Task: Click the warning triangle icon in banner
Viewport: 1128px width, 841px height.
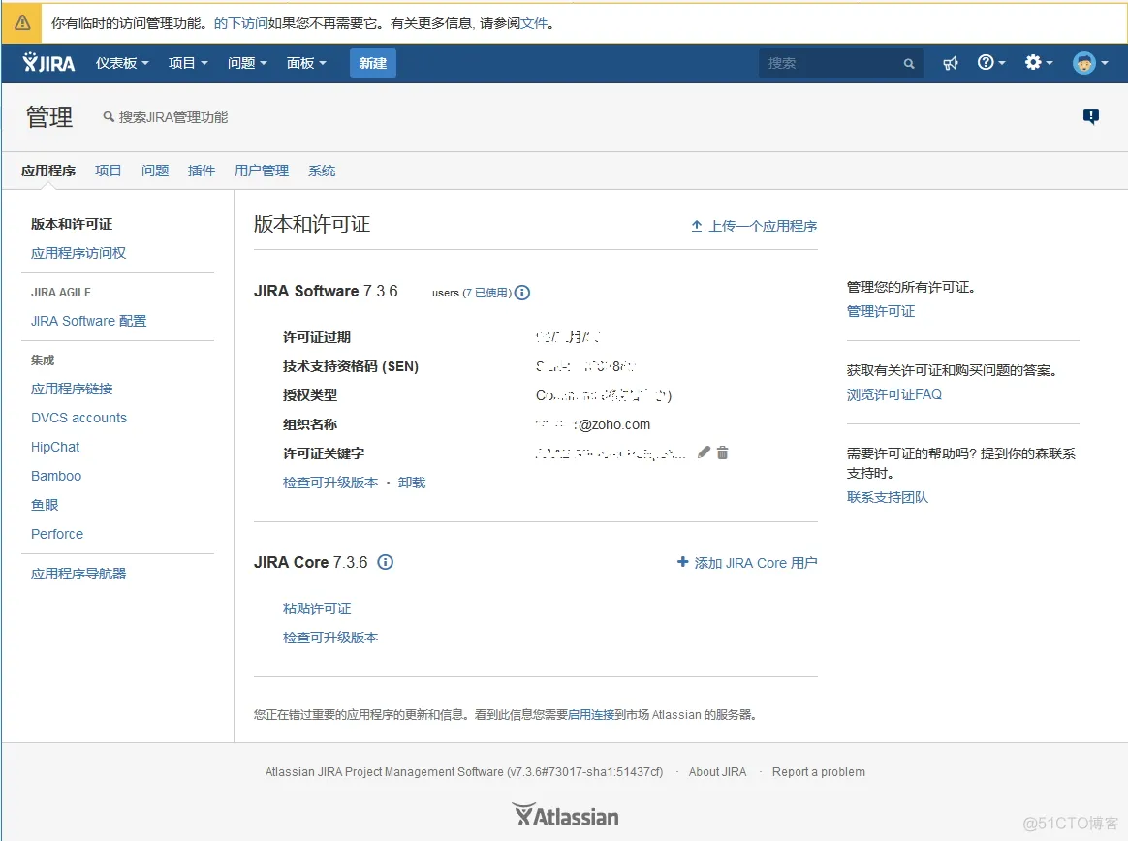Action: coord(22,23)
